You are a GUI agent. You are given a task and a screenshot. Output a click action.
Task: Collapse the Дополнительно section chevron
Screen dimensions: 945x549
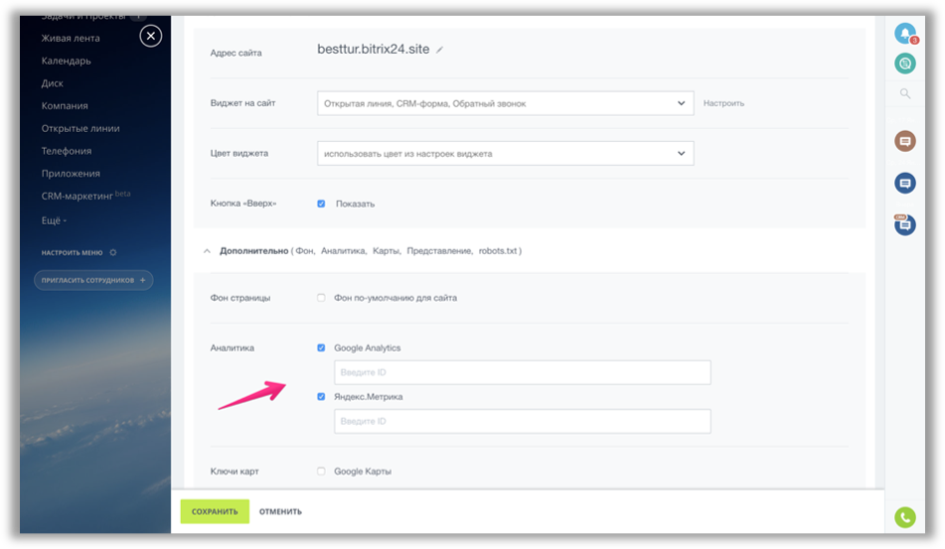(207, 251)
